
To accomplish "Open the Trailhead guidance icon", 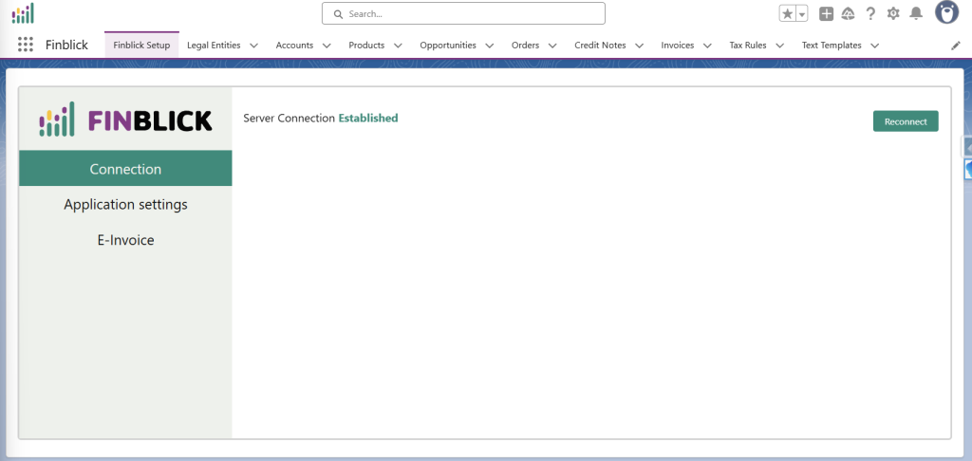I will click(848, 13).
